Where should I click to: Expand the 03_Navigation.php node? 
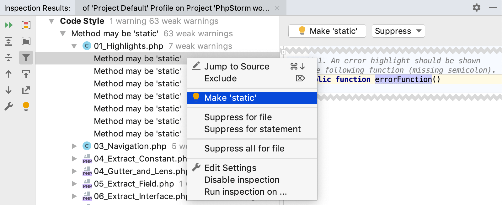pyautogui.click(x=74, y=146)
